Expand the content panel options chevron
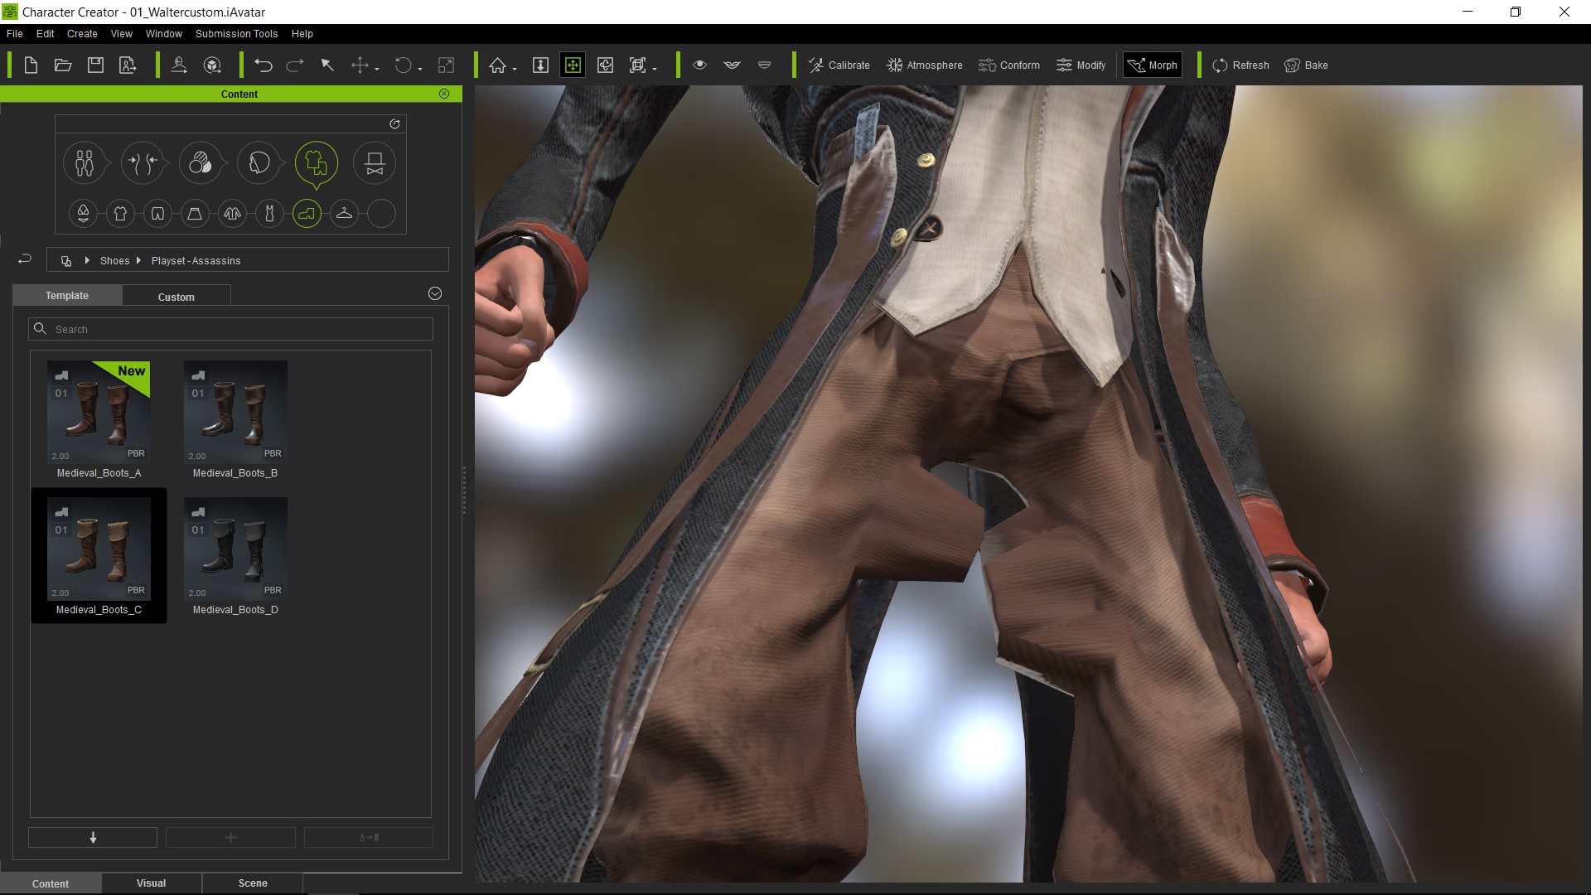The width and height of the screenshot is (1591, 895). pyautogui.click(x=435, y=293)
